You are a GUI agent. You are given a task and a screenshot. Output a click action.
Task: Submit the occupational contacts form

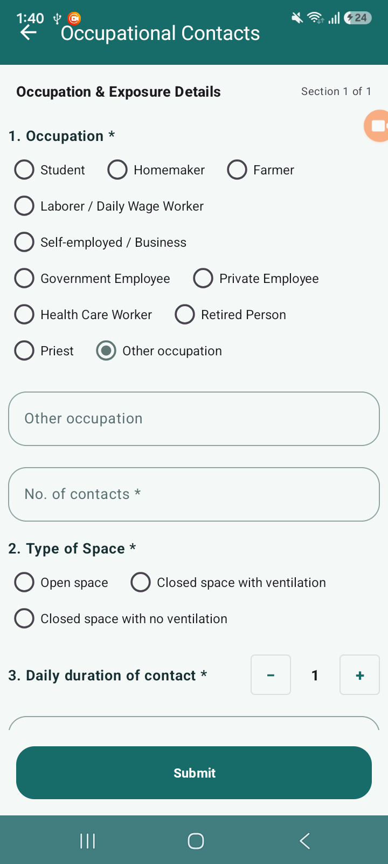coord(194,773)
